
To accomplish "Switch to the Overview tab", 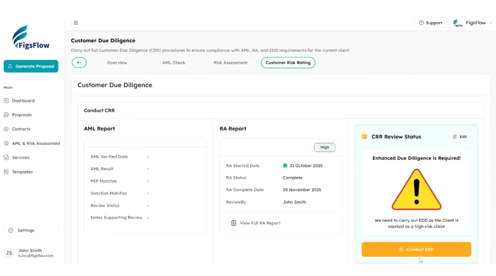I will coord(117,63).
